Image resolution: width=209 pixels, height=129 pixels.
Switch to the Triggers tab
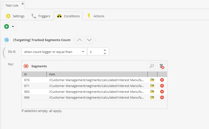[x=41, y=16]
